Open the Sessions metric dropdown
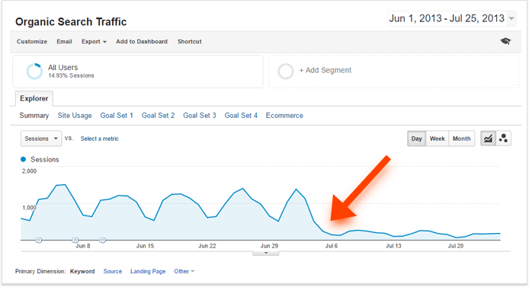The height and width of the screenshot is (287, 529). (41, 139)
